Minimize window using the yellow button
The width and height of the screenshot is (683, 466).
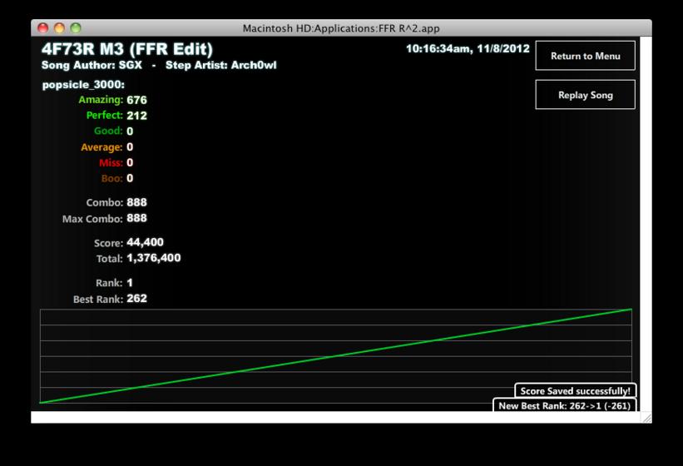click(x=59, y=28)
